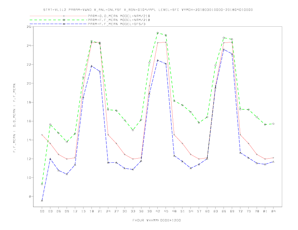The image size is (298, 230).
Task: Click green NAM circle data point at hour 84
Action: [273, 124]
